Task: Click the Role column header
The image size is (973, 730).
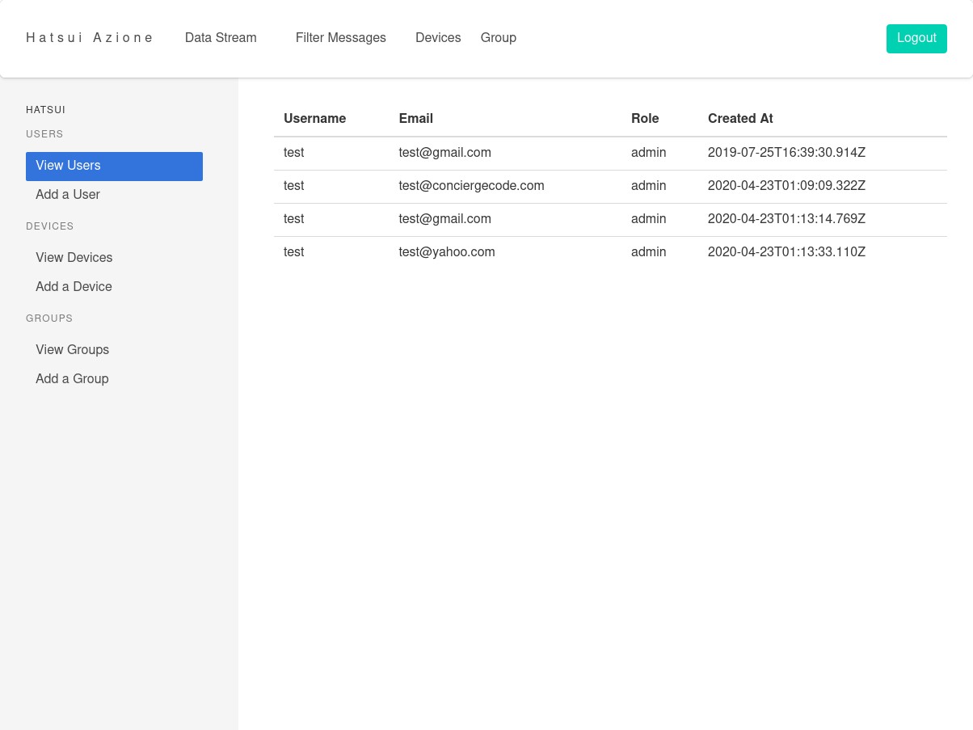Action: 644,119
